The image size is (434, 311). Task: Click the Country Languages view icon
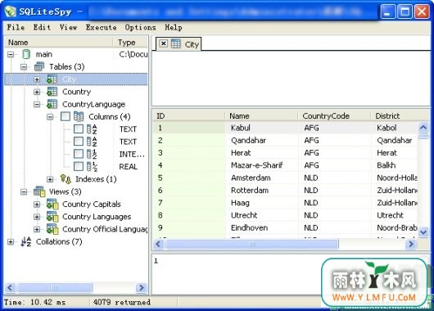(52, 217)
